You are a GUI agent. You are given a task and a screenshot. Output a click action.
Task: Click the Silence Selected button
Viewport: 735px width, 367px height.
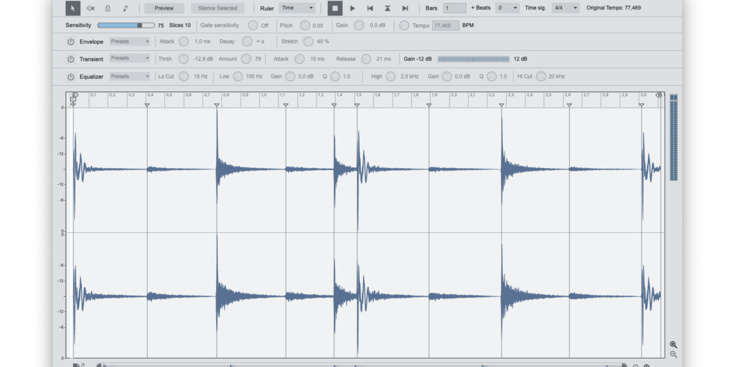(x=217, y=8)
